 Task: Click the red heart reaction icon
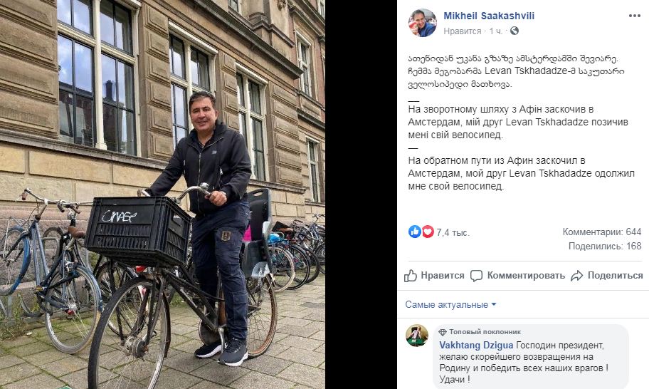(x=428, y=232)
